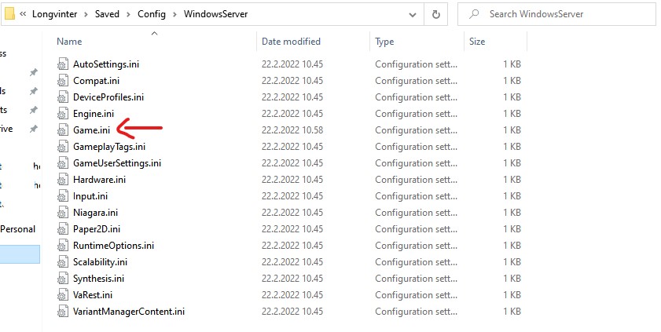Image resolution: width=661 pixels, height=332 pixels.
Task: Open the address bar history dropdown
Action: point(413,14)
